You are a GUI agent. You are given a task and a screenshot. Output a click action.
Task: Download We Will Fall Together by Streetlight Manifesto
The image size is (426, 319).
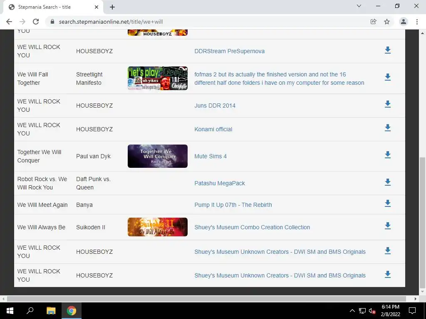pos(388,77)
